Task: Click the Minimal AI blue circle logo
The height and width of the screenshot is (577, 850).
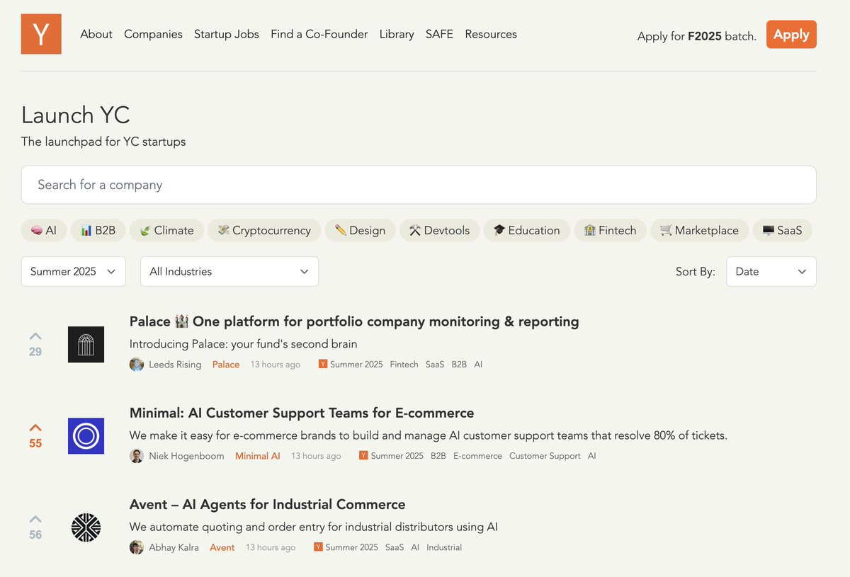Action: click(x=86, y=436)
